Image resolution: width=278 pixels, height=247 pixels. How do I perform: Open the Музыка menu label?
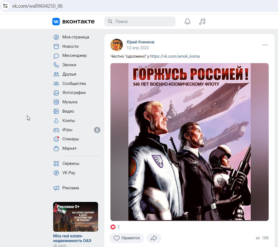point(70,102)
